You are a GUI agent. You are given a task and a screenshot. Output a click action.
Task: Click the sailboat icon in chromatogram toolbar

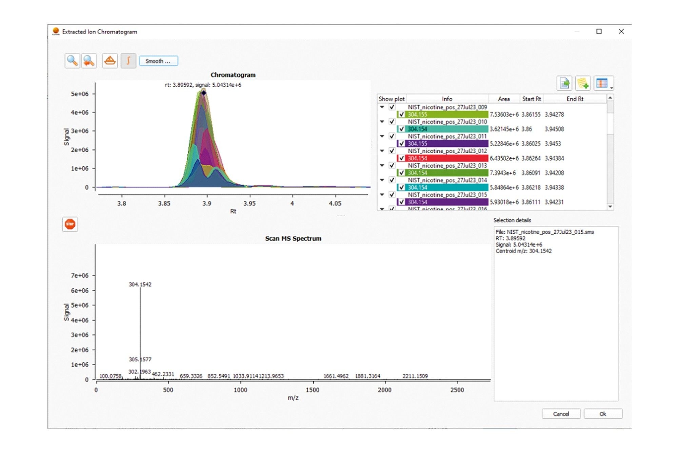click(x=110, y=61)
